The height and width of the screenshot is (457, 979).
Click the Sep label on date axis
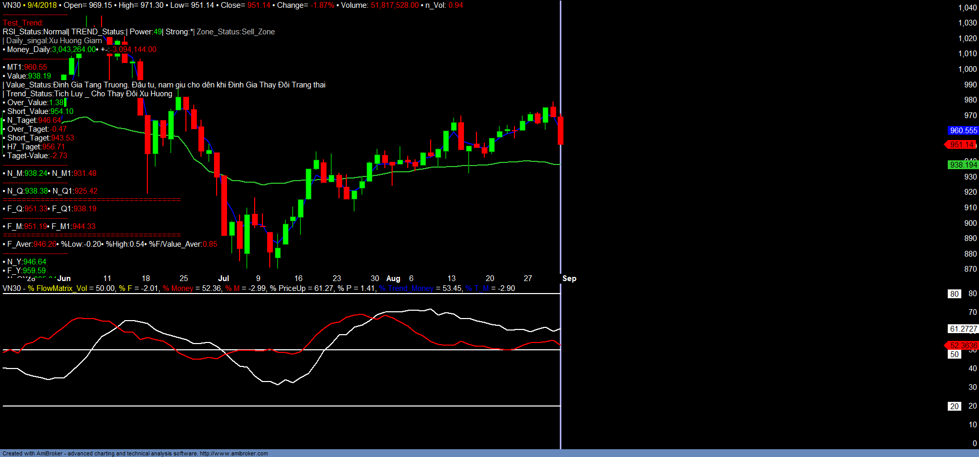click(569, 278)
